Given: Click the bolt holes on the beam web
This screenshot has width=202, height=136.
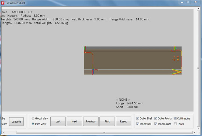Looking at the screenshot, I should coord(176,58).
